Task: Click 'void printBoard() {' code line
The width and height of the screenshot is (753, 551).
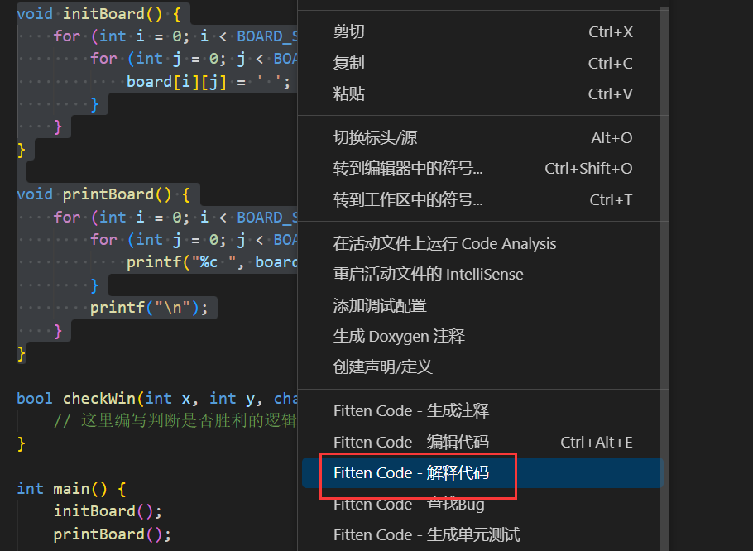Action: pyautogui.click(x=103, y=194)
